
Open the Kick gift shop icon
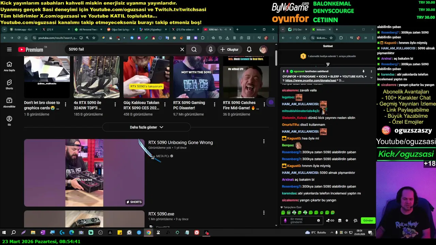[340, 220]
